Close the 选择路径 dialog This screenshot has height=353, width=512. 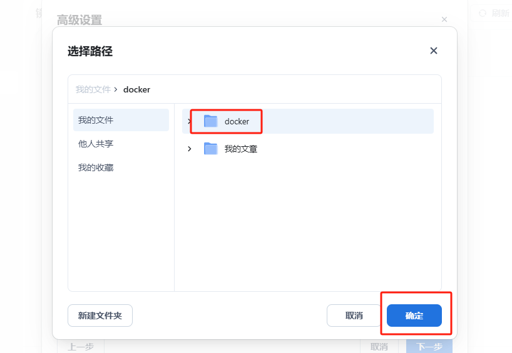click(433, 51)
